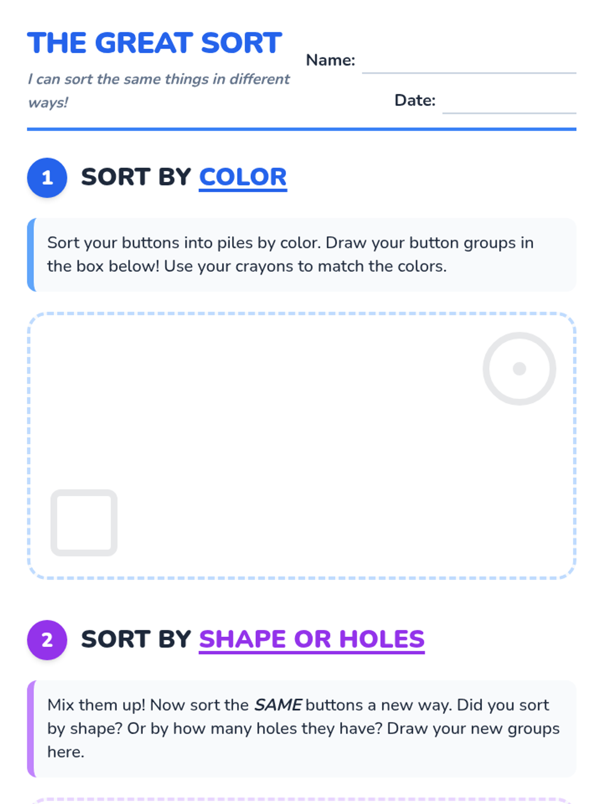Click the purple accent bar beside shape instructions
The height and width of the screenshot is (804, 603).
(31, 728)
